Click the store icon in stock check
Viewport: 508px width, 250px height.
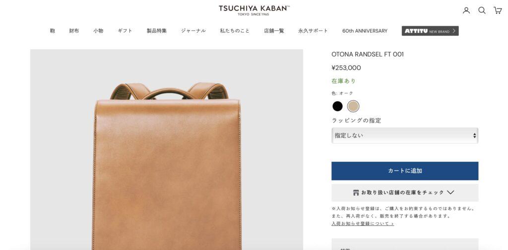coord(356,192)
